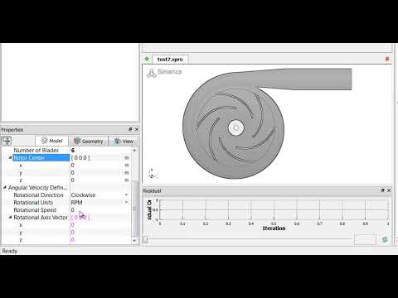Screen dimensions: 398x298
Task: Switch to the Model tab
Action: [52, 141]
